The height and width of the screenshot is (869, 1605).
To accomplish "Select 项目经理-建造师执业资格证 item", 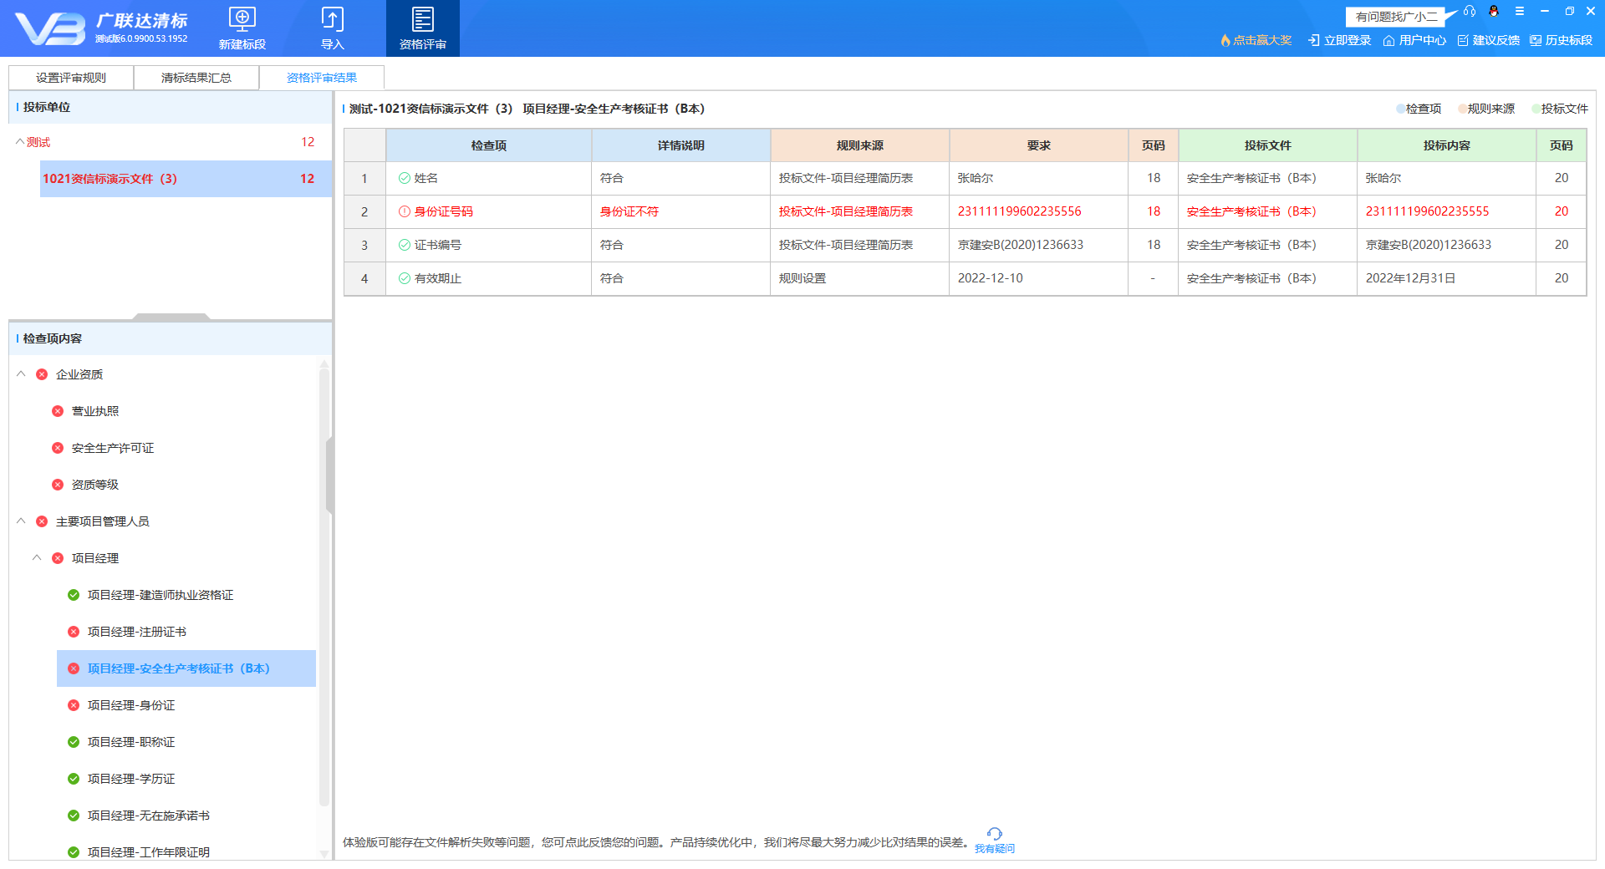I will (160, 595).
